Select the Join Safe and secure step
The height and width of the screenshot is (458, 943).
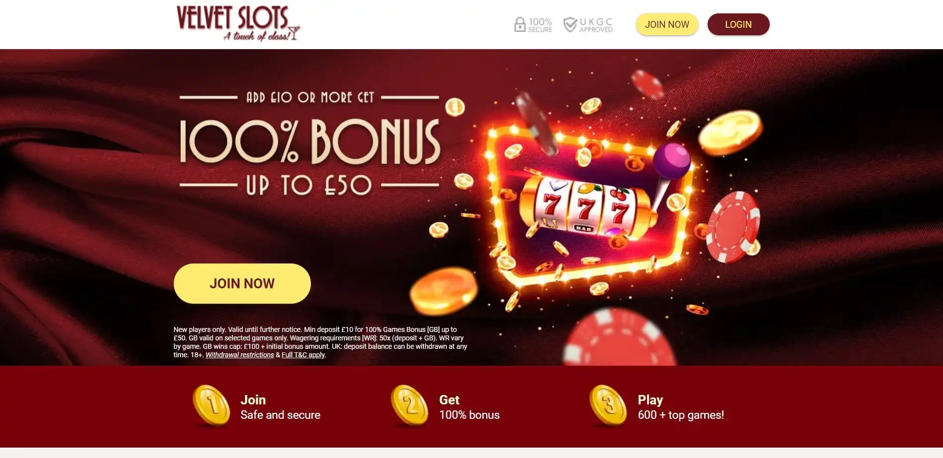click(x=257, y=407)
